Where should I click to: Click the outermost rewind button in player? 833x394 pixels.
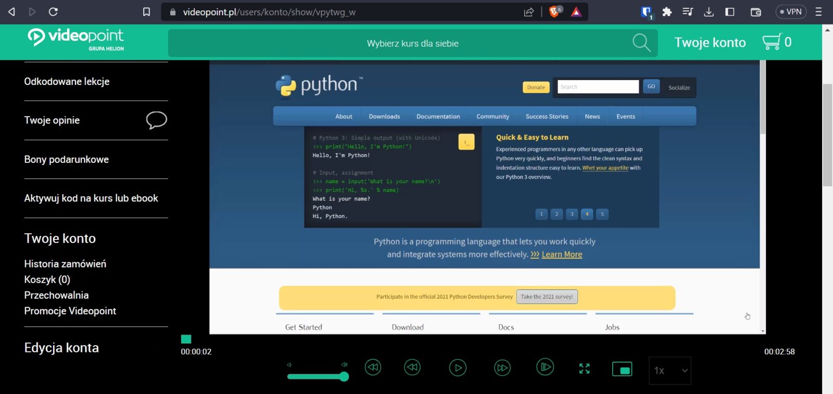coord(373,367)
